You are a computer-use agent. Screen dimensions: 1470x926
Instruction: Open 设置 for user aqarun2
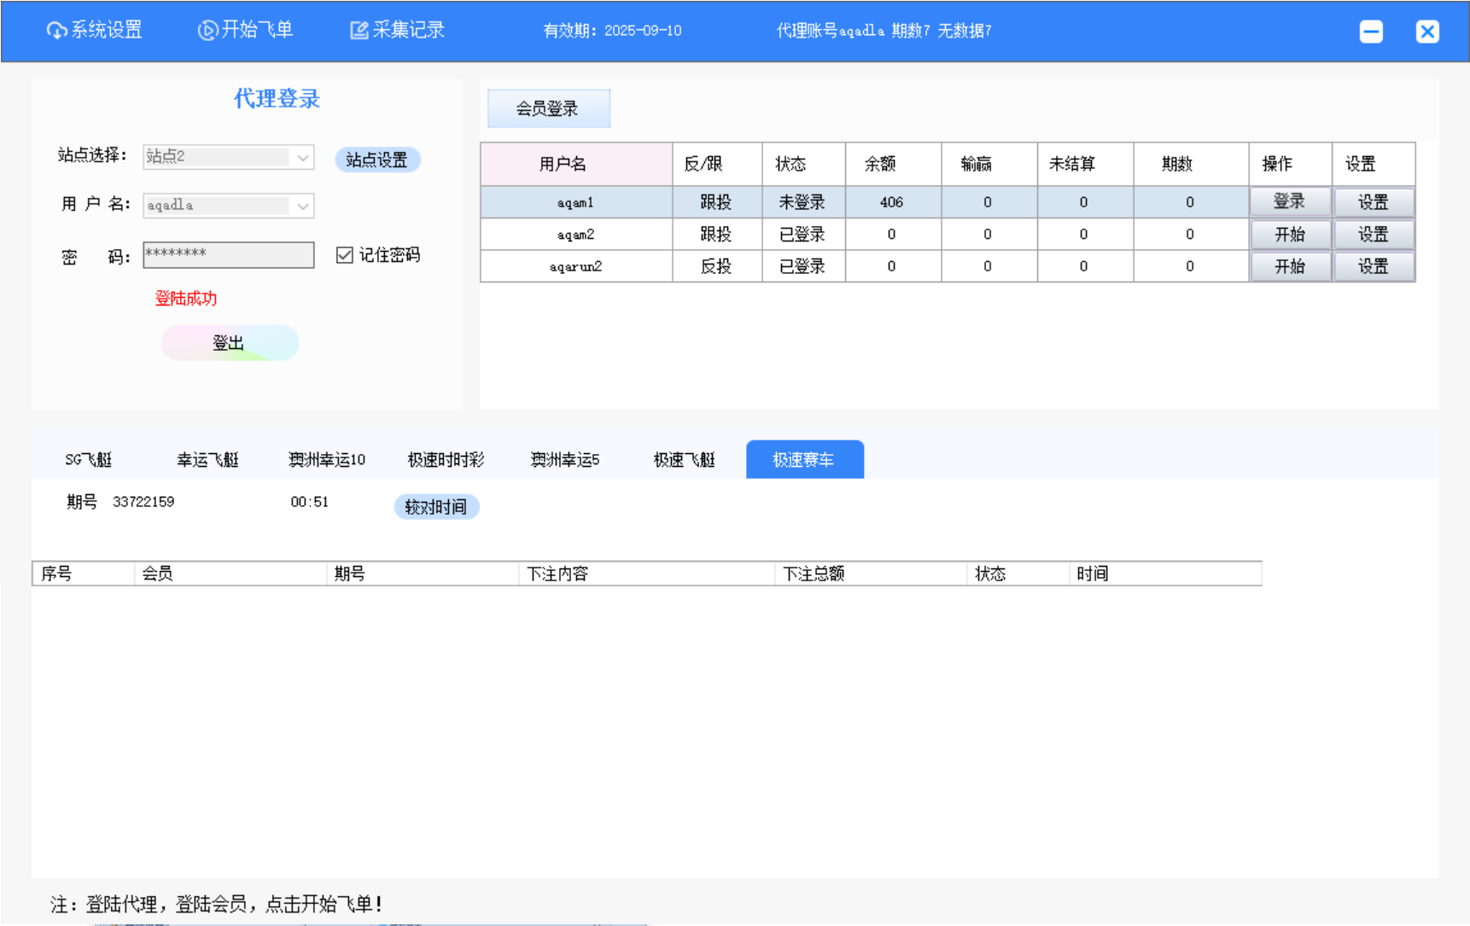tap(1373, 266)
